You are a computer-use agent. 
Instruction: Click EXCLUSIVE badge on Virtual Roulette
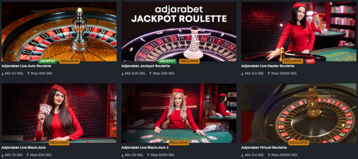pos(299,143)
